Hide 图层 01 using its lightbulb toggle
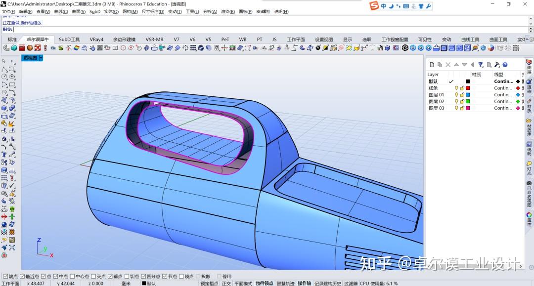 point(456,94)
